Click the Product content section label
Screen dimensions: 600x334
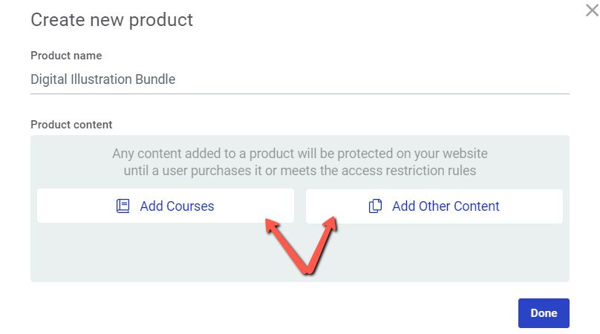(71, 125)
